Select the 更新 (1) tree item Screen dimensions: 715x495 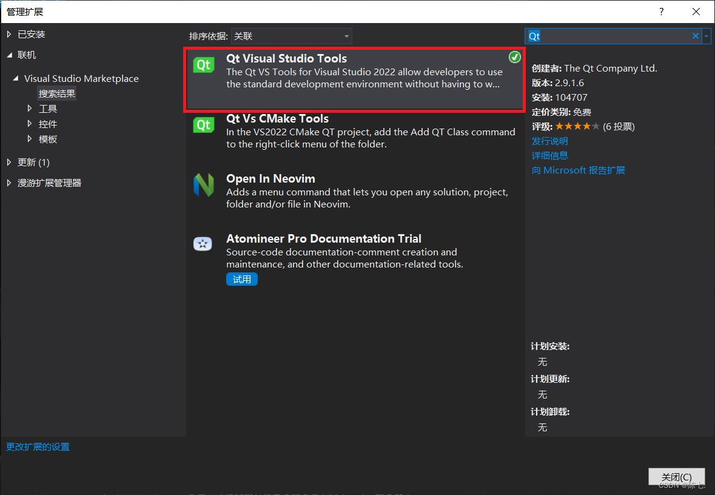pyautogui.click(x=34, y=162)
